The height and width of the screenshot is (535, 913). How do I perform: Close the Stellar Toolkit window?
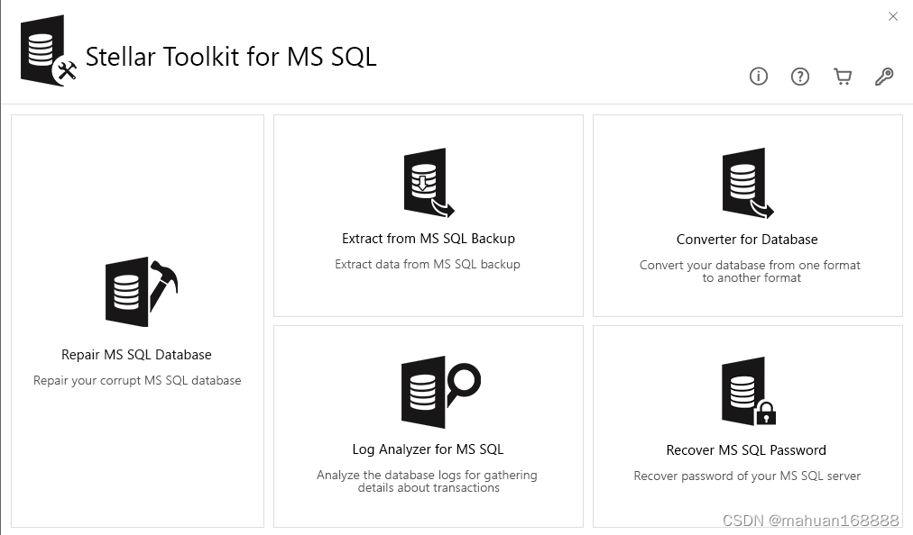click(x=893, y=16)
